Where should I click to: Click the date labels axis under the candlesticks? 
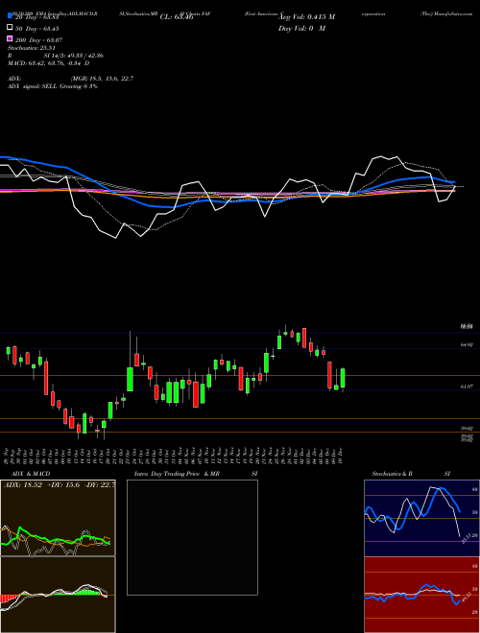[175, 456]
